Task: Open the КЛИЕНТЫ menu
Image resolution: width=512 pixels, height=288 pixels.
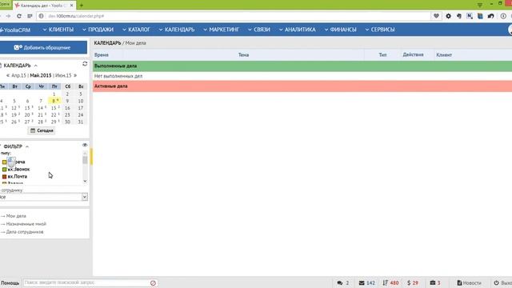Action: (58, 30)
